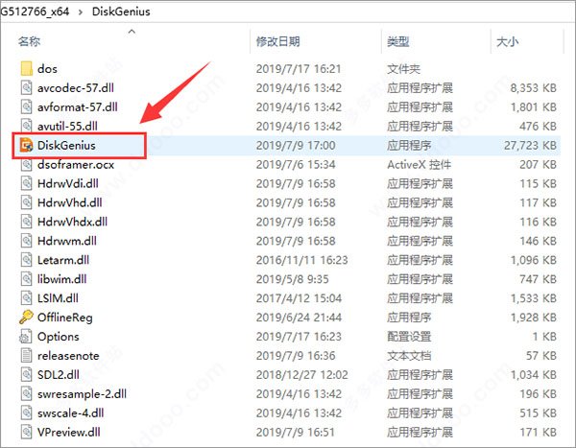Click the date 2019/7/9 17:00

coord(296,145)
